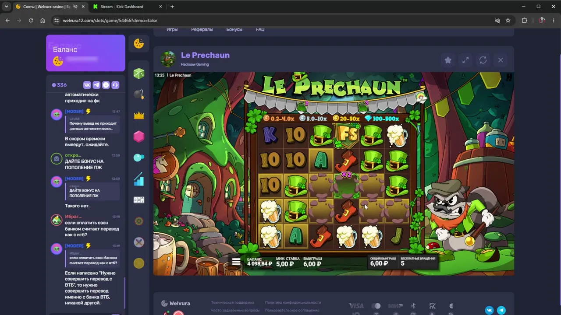Open the Техническая поддержка link
The height and width of the screenshot is (315, 561).
(x=233, y=302)
